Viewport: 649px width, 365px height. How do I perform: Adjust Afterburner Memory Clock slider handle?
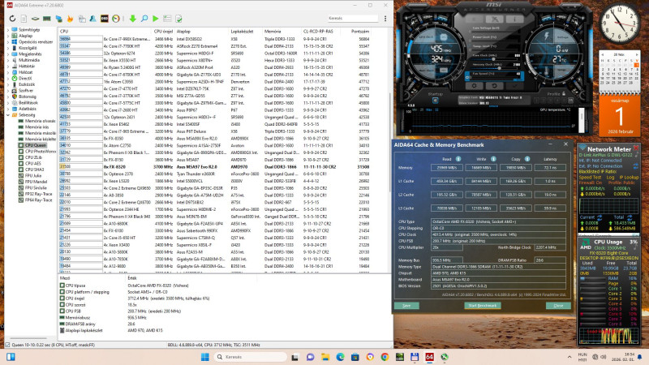pos(500,67)
